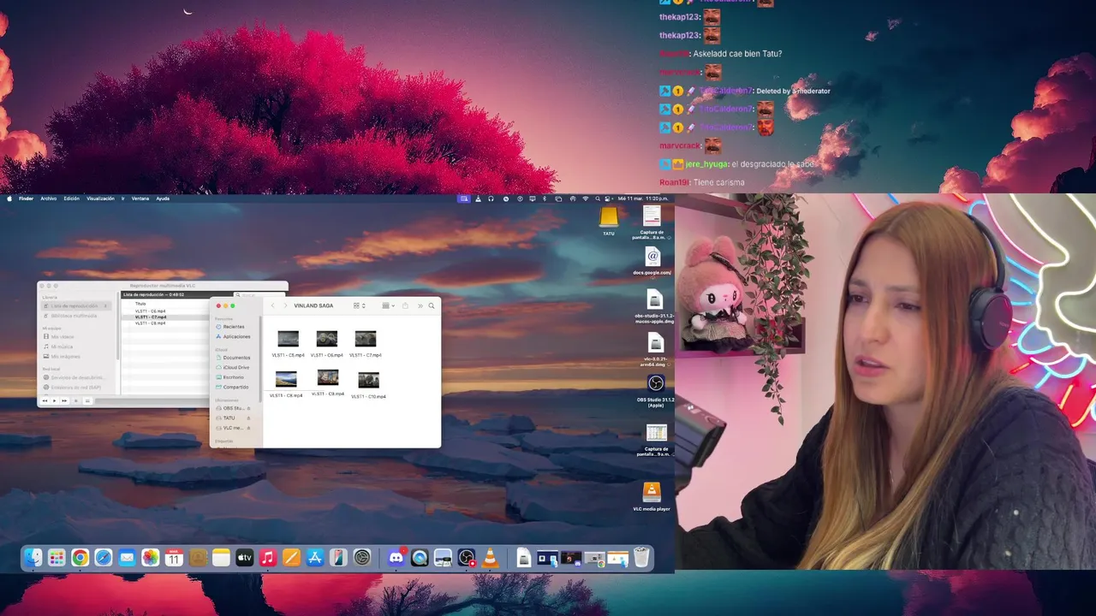Select VLST1 - C7.mp4 in VLC playlist
The height and width of the screenshot is (616, 1096).
pyautogui.click(x=151, y=317)
